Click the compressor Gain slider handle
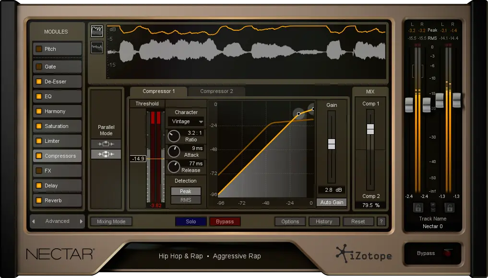 pyautogui.click(x=332, y=144)
